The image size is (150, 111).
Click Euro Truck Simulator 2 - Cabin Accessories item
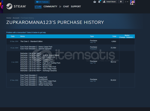[36, 83]
